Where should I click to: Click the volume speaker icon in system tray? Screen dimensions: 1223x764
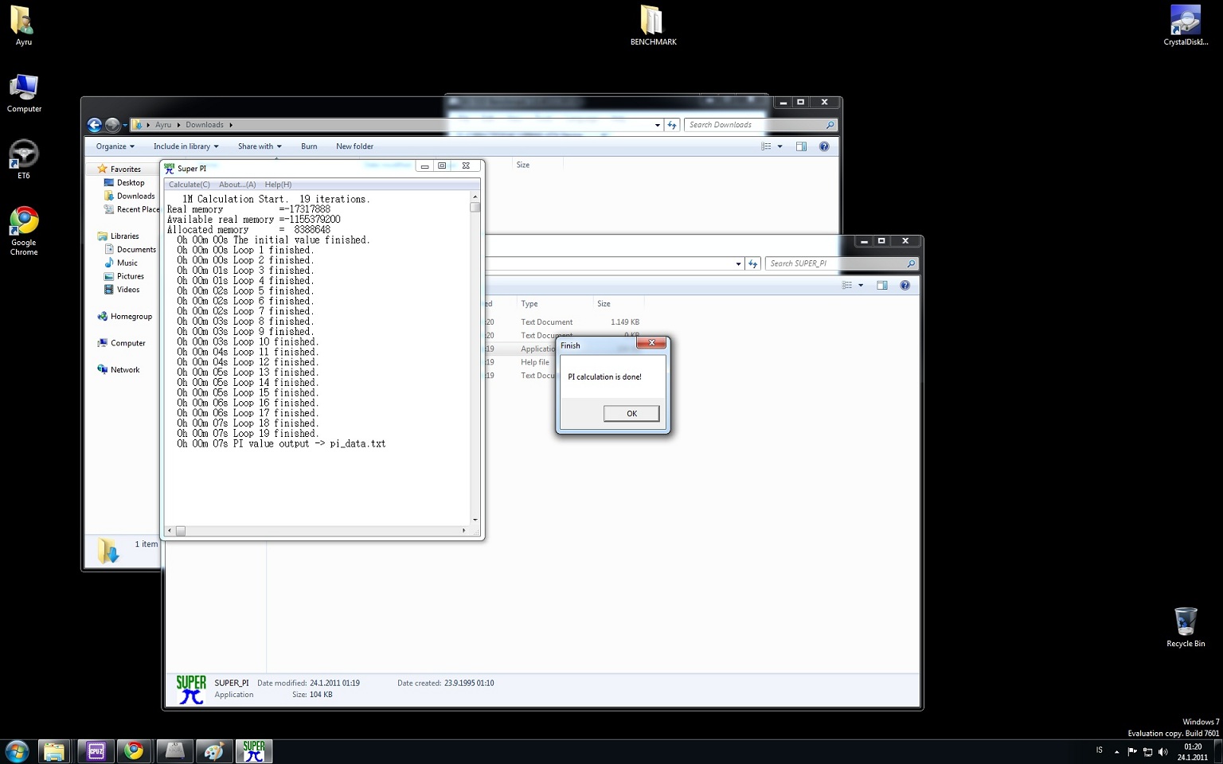tap(1162, 751)
